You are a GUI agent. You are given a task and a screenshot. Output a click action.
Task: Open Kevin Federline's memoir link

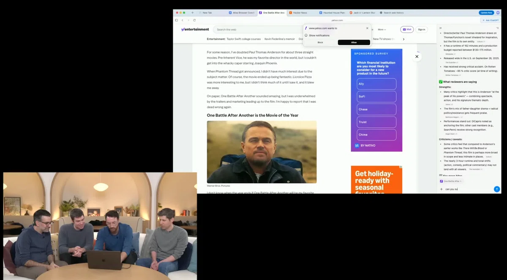(x=280, y=39)
